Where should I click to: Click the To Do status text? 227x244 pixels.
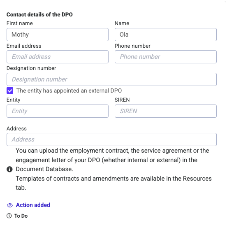[x=21, y=216]
